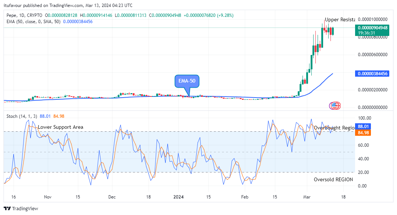Click the 84.98 value in Stoch legend
The width and height of the screenshot is (397, 215).
point(59,116)
